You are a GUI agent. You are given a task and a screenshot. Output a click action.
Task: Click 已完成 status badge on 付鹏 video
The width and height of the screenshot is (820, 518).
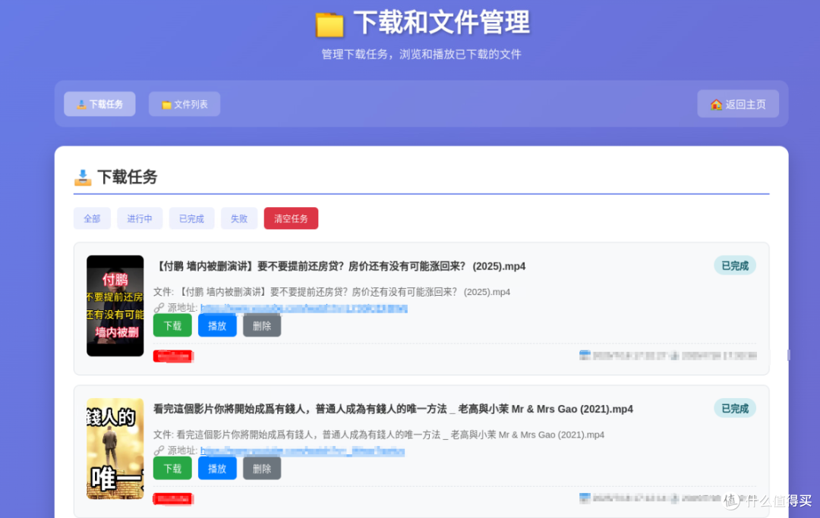[735, 265]
